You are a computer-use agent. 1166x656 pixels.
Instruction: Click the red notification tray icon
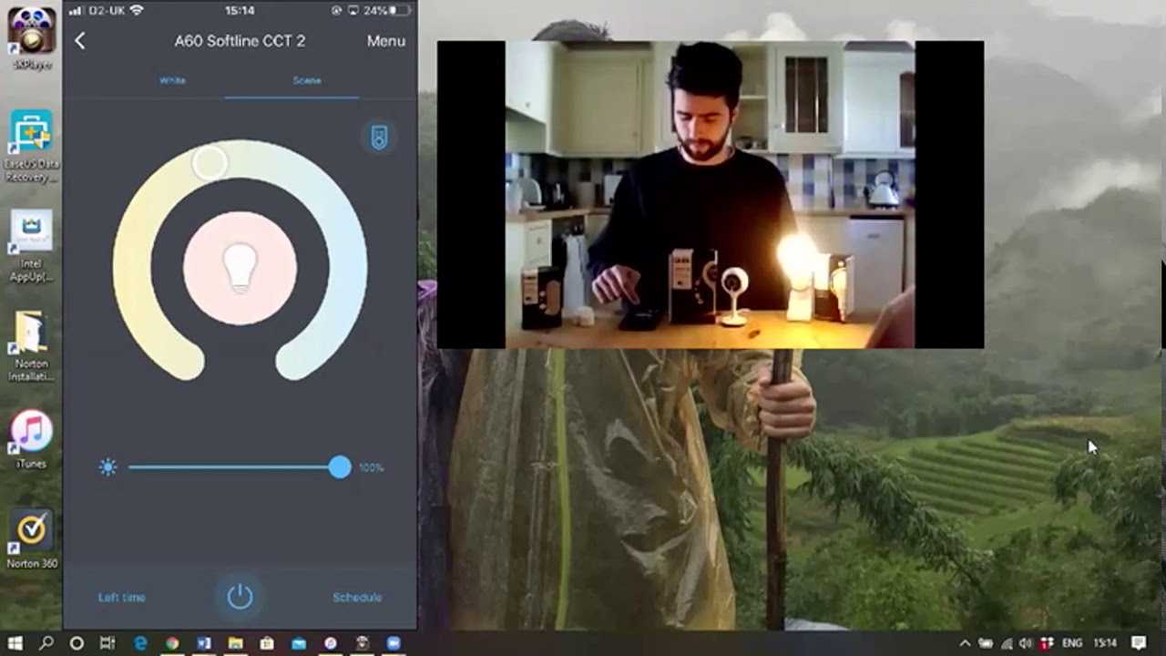(x=1048, y=643)
